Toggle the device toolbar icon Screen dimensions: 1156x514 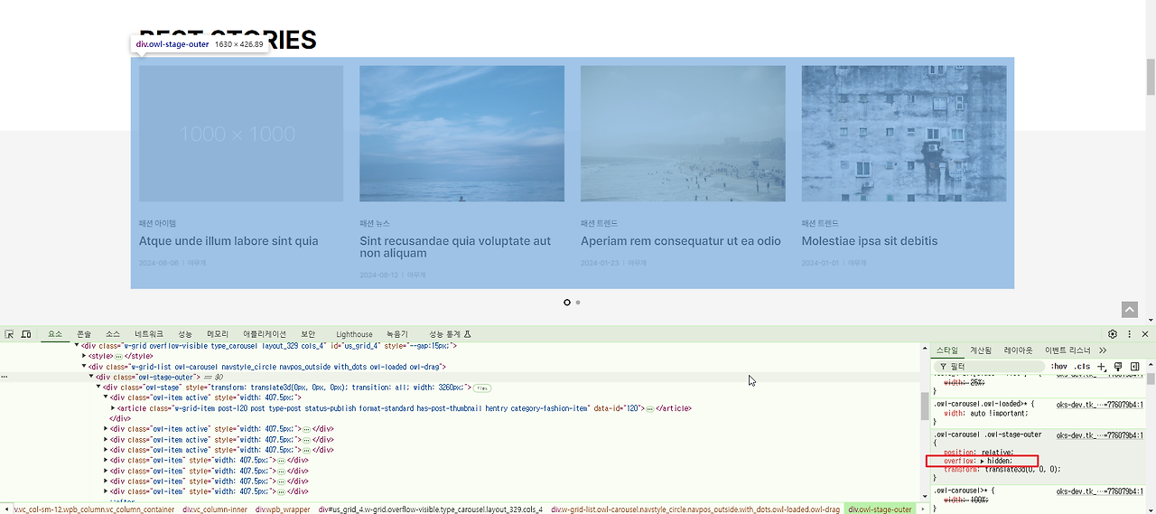tap(26, 334)
